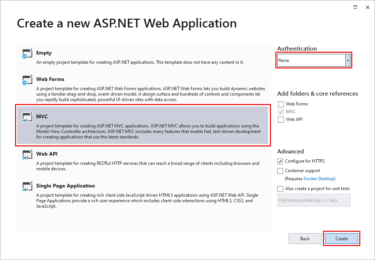This screenshot has width=375, height=260.
Task: Click the Web API template icon
Action: (27, 155)
